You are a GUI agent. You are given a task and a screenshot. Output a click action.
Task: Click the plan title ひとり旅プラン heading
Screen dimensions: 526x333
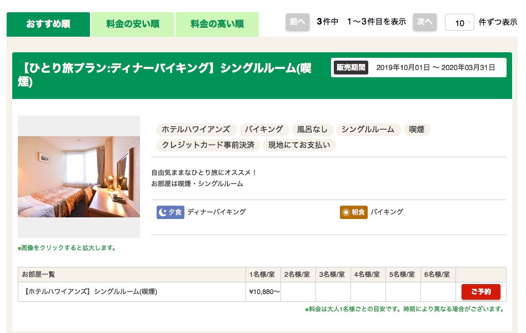click(164, 74)
